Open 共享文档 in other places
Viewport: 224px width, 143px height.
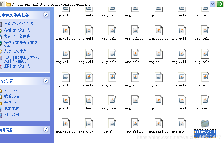[11, 102]
